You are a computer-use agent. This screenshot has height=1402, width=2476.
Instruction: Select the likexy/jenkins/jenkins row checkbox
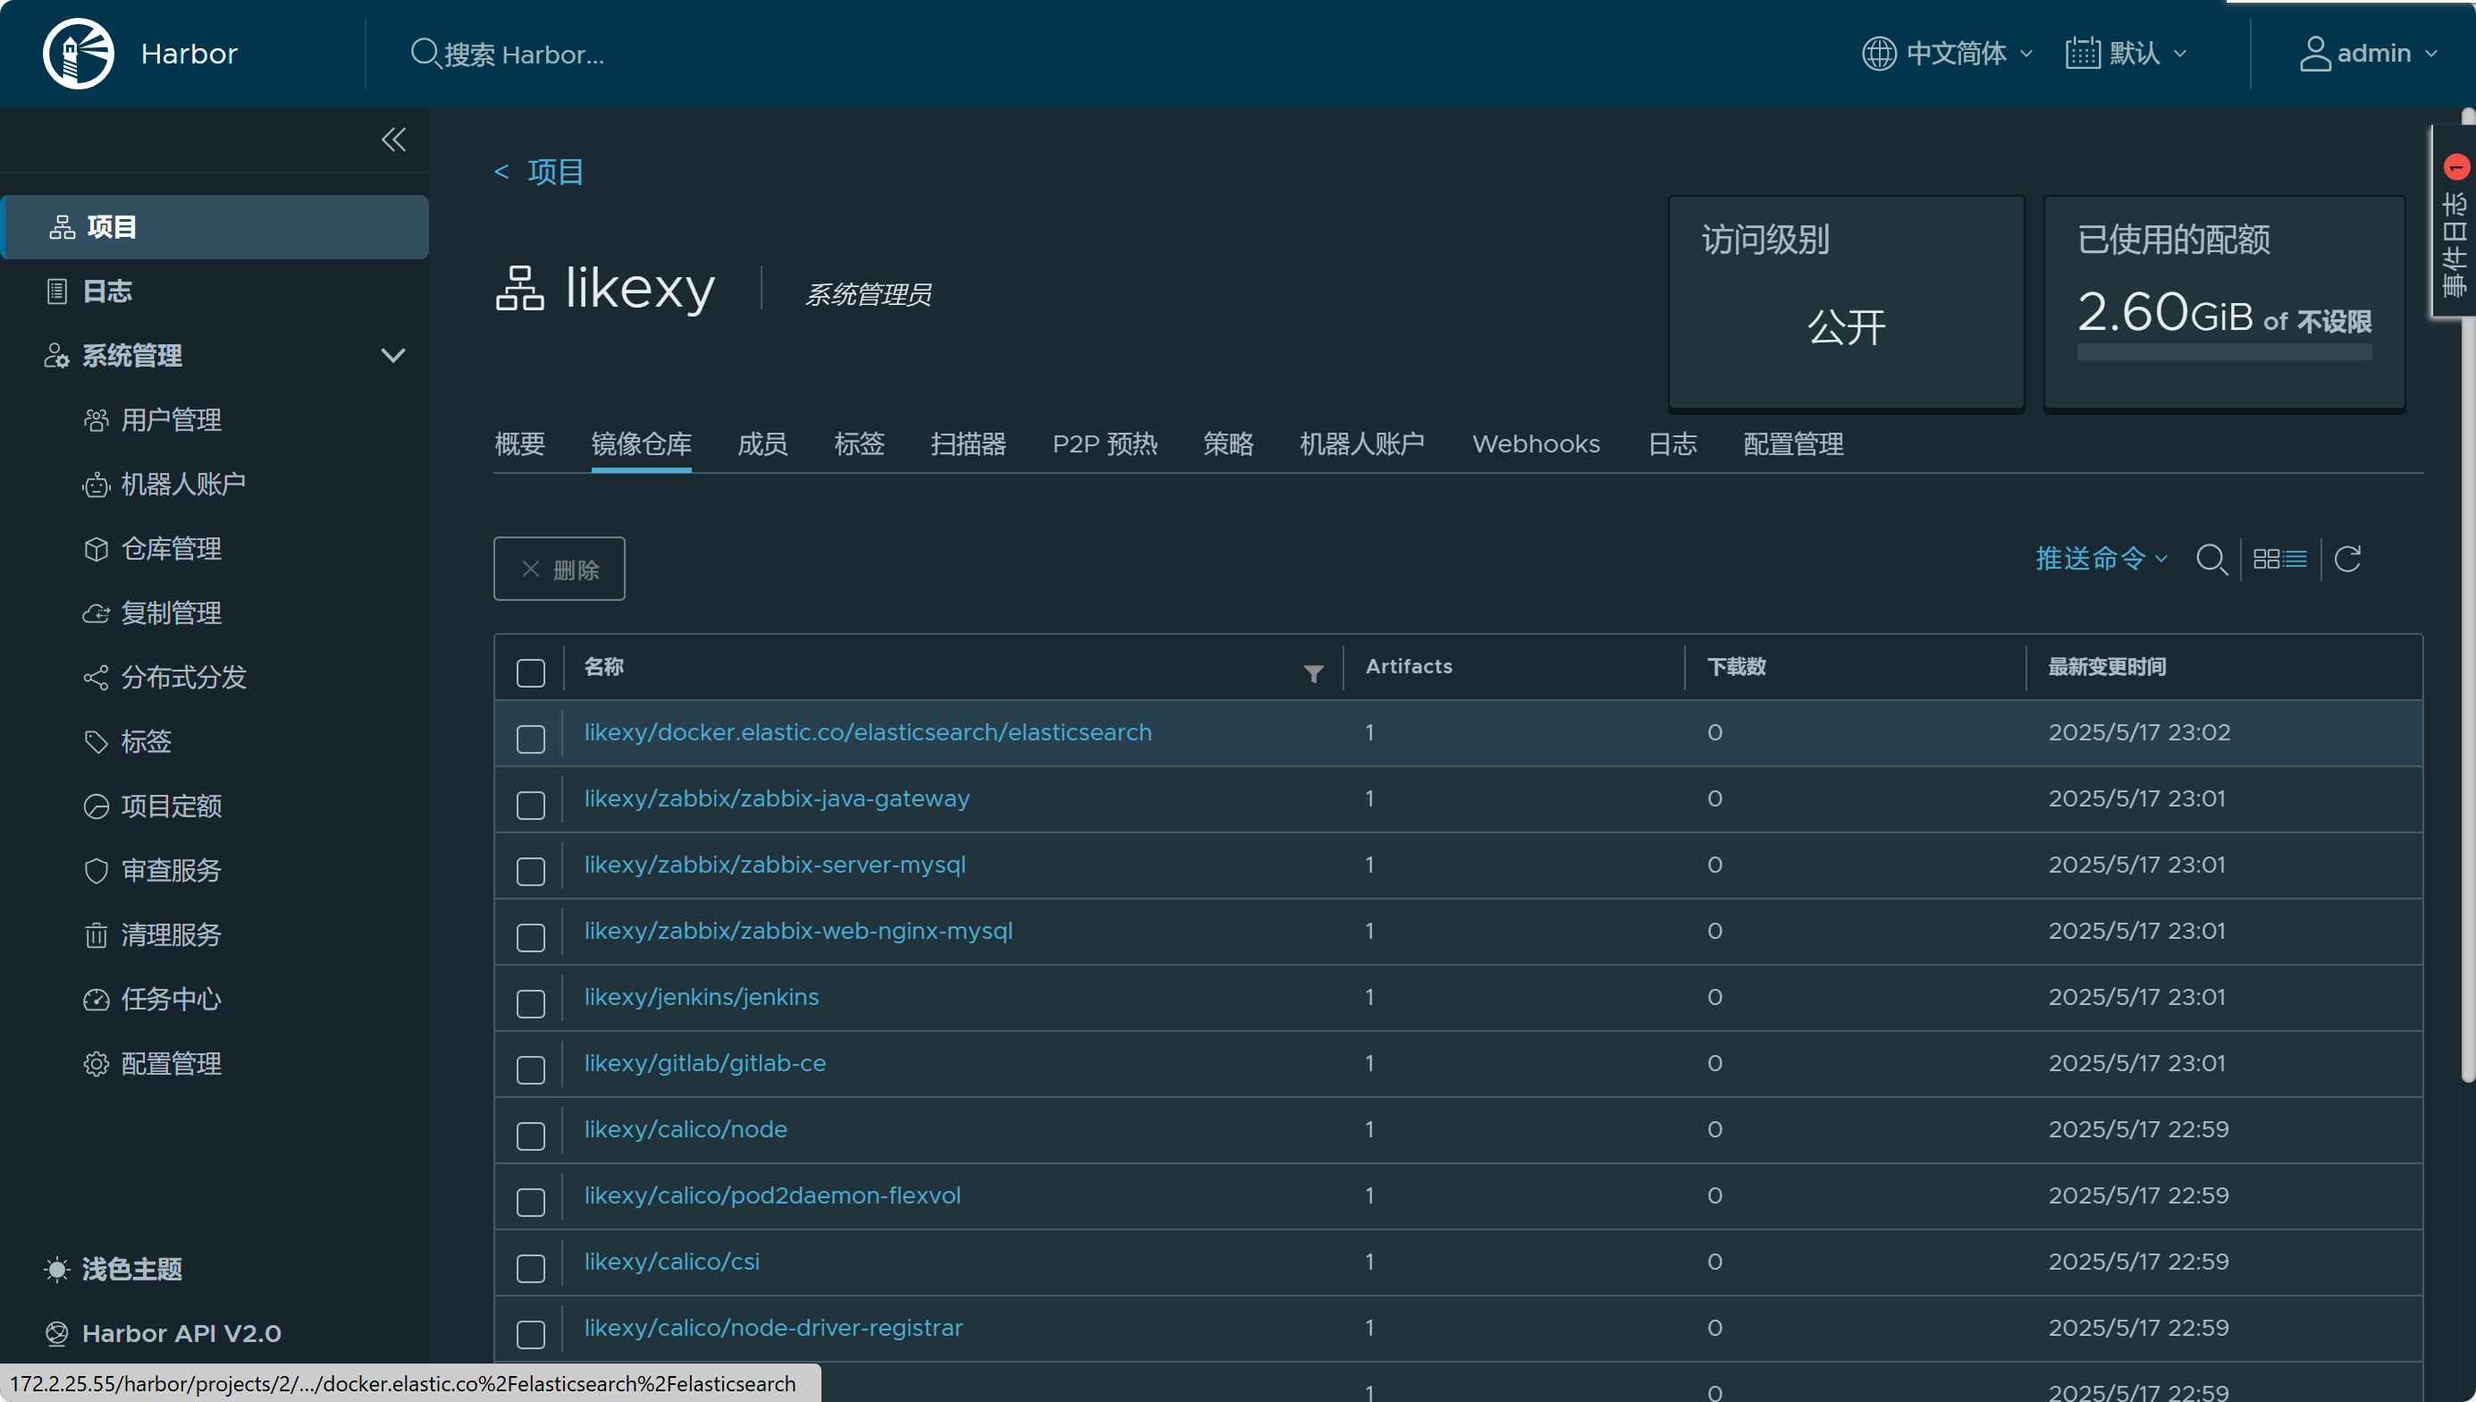[x=530, y=1003]
